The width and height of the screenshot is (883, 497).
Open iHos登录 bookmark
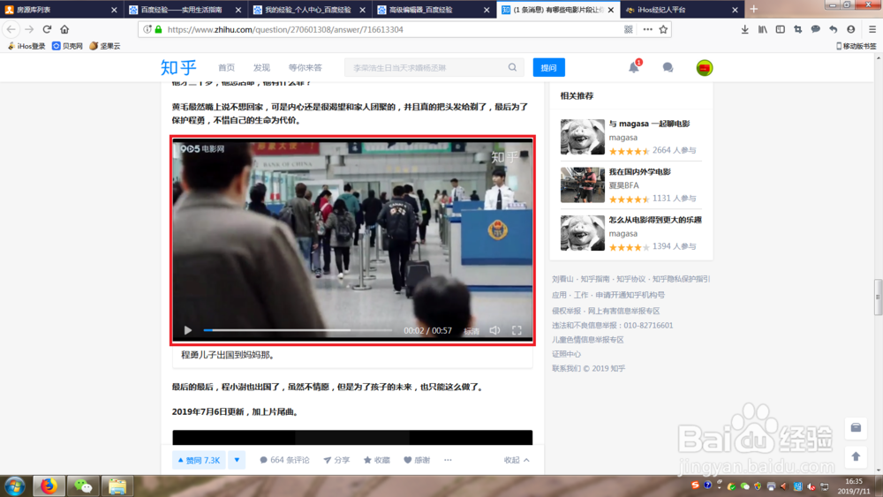pos(26,46)
